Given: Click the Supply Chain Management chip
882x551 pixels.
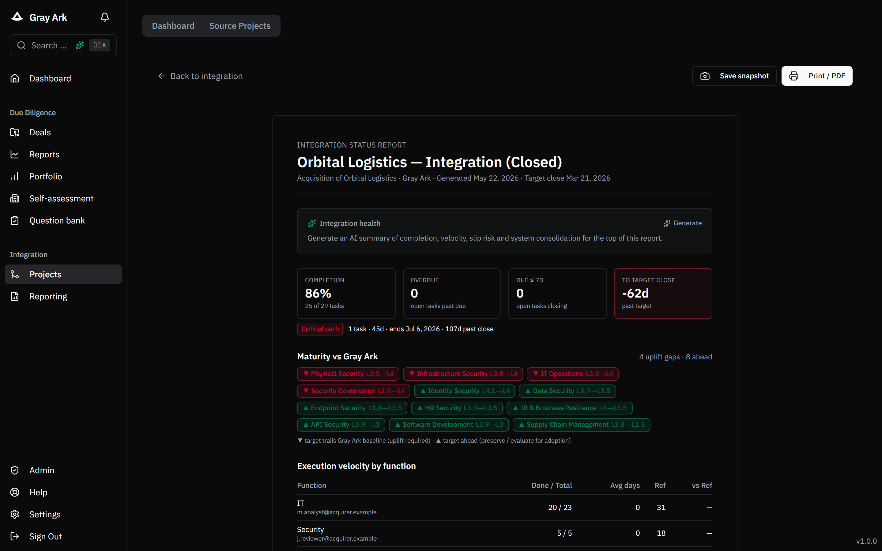Looking at the screenshot, I should pyautogui.click(x=581, y=425).
